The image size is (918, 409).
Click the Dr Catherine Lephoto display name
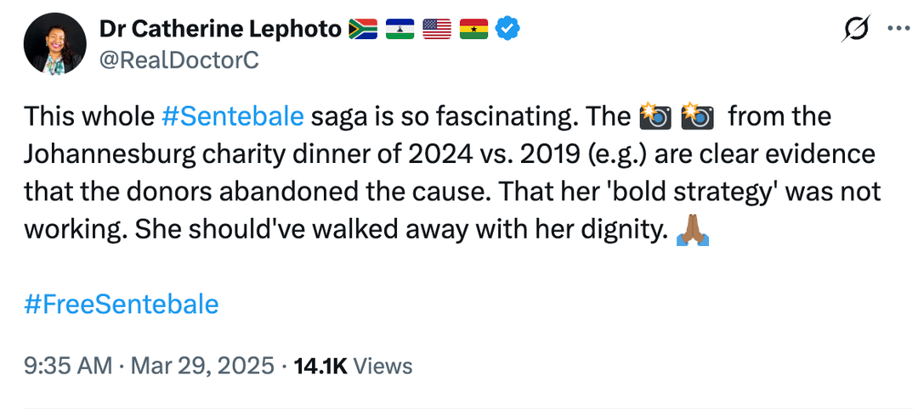pos(219,29)
